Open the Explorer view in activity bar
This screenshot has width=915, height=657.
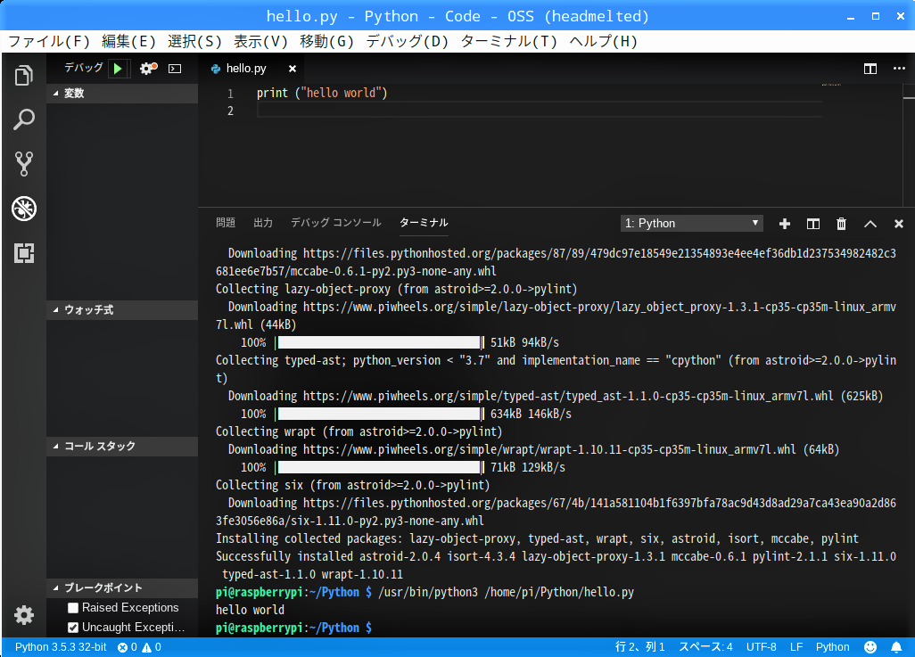pyautogui.click(x=24, y=75)
